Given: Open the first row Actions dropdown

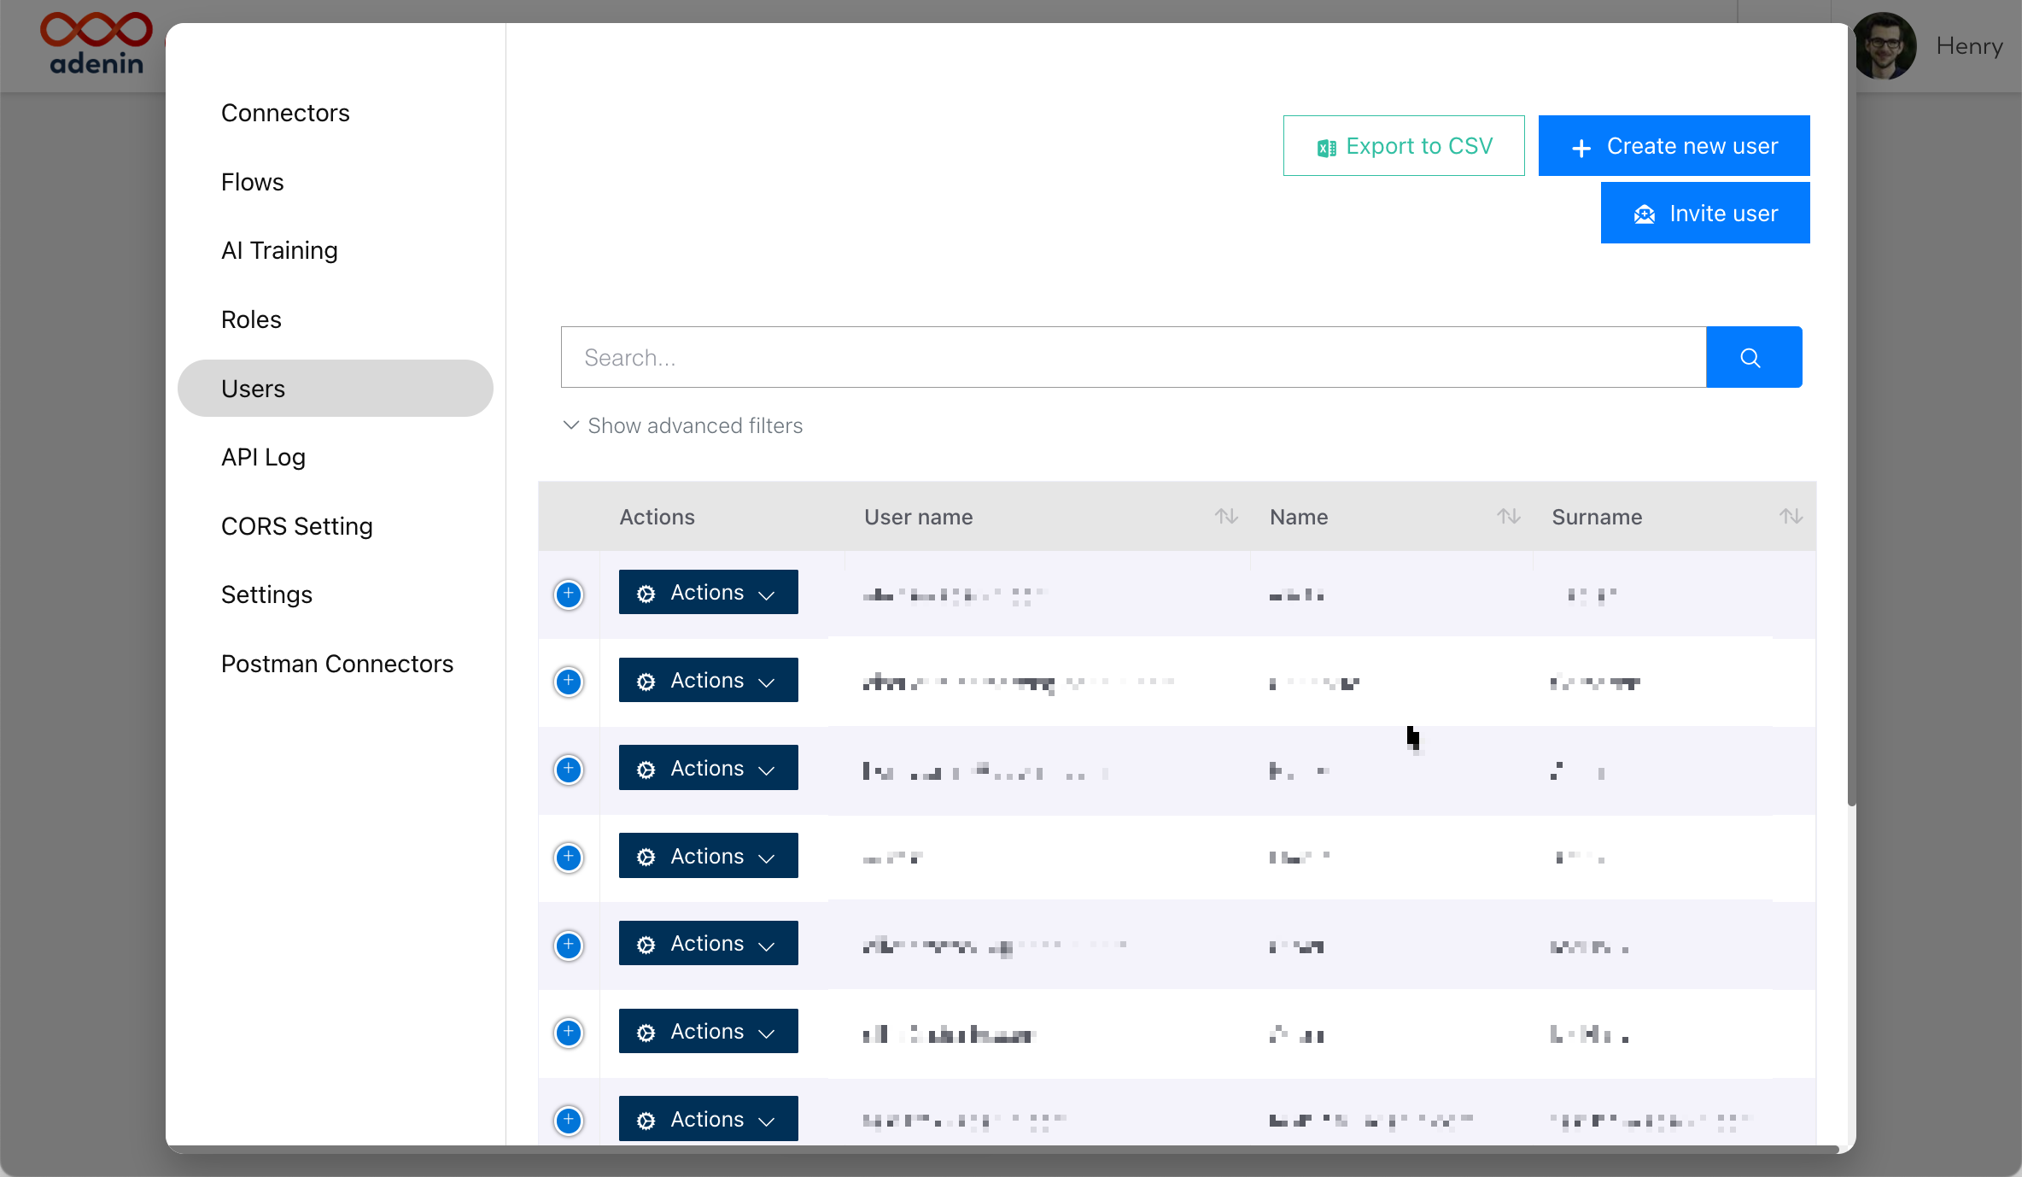Looking at the screenshot, I should pyautogui.click(x=708, y=593).
